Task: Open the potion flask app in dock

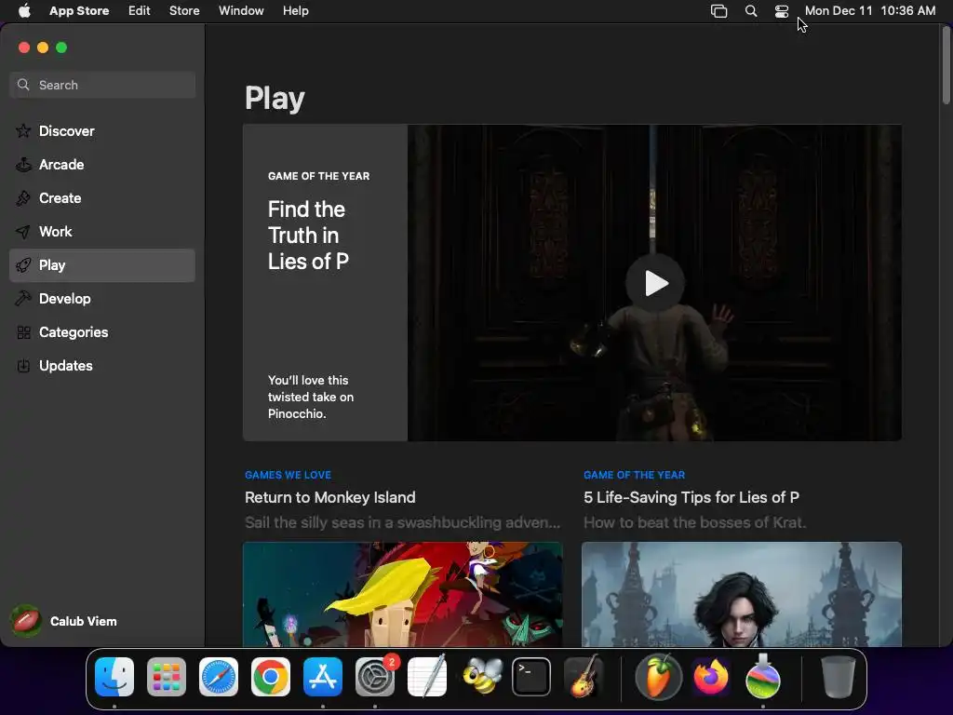Action: (x=763, y=677)
